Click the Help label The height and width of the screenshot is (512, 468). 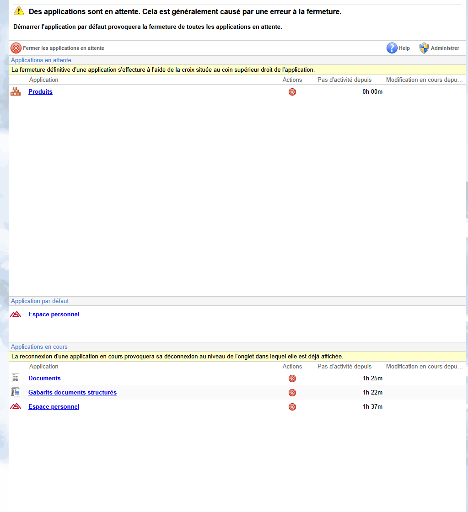(x=404, y=48)
